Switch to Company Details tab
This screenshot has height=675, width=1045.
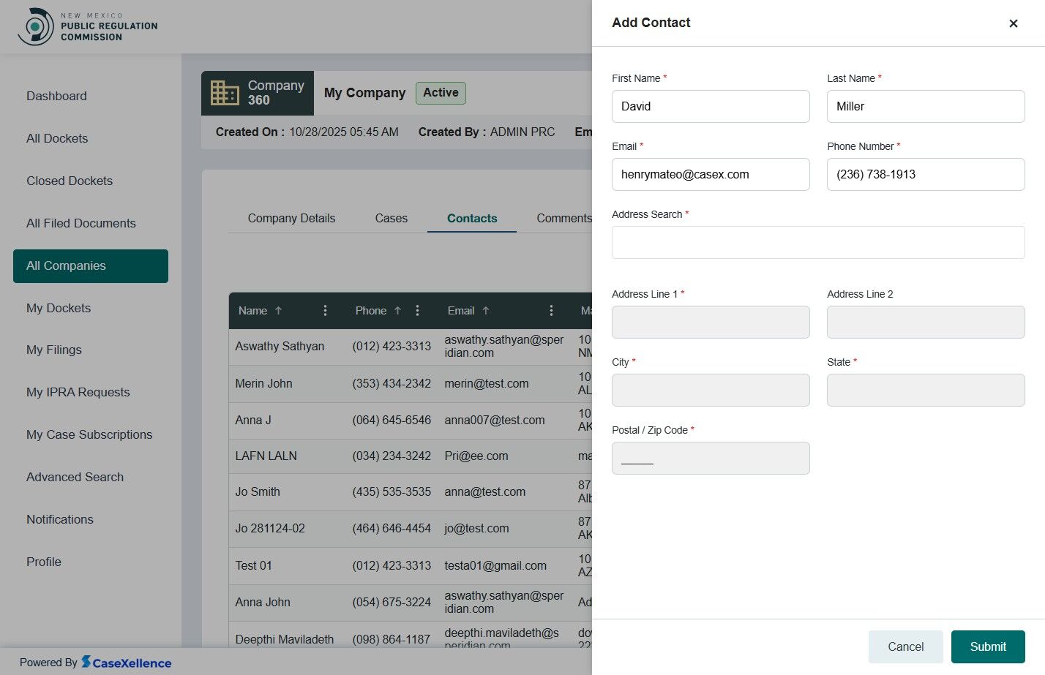tap(291, 218)
